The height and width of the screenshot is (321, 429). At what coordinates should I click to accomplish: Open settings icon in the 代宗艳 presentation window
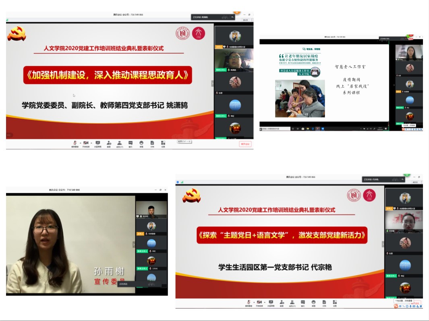click(335, 303)
